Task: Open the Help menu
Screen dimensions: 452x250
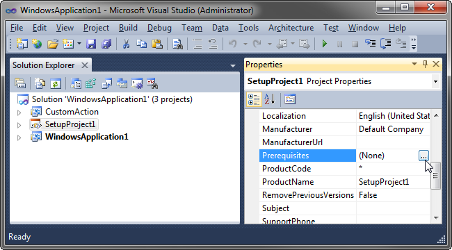Action: [x=397, y=28]
